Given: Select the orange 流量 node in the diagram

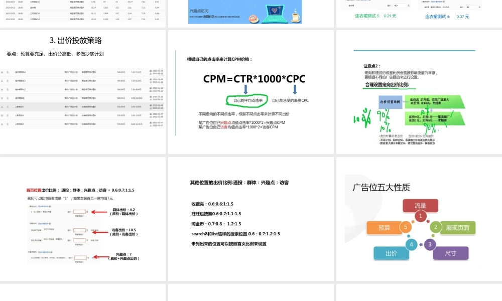Looking at the screenshot, I should click(420, 205).
